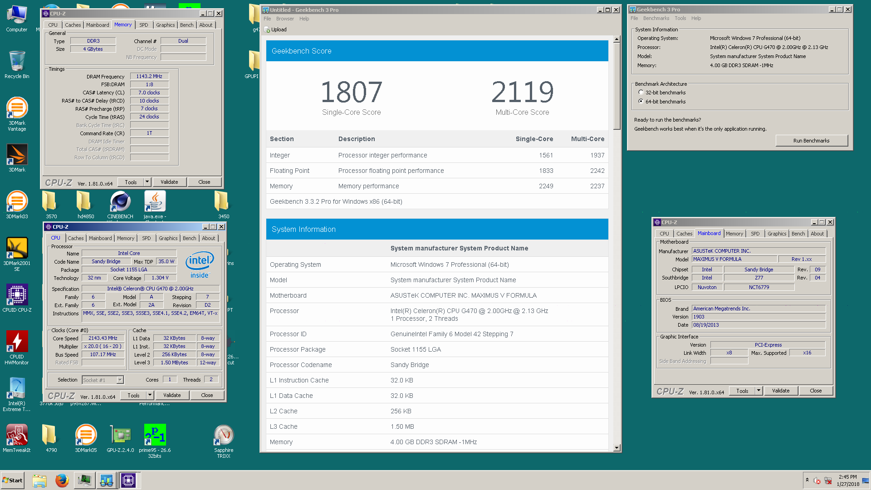Switch to CPU-Z taskbar button
The image size is (871, 490).
[x=128, y=480]
